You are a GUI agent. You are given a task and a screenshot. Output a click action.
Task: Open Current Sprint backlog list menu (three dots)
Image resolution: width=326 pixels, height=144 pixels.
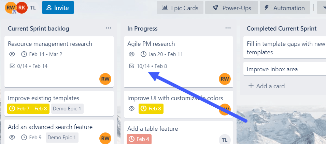109,28
